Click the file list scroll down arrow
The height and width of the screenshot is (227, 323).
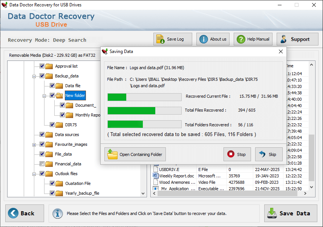311,187
